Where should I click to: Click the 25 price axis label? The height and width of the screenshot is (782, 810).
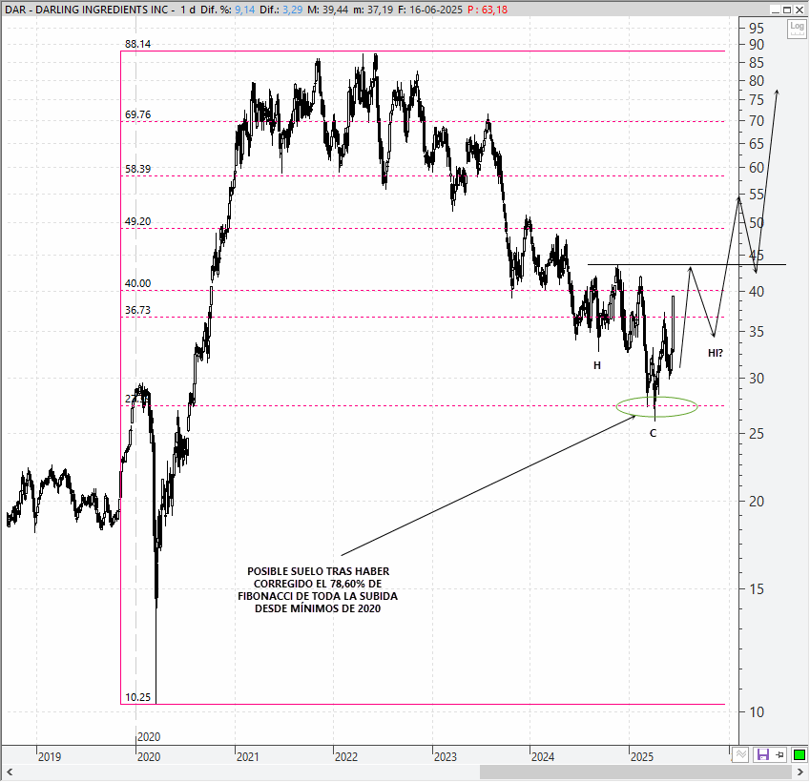tap(757, 434)
